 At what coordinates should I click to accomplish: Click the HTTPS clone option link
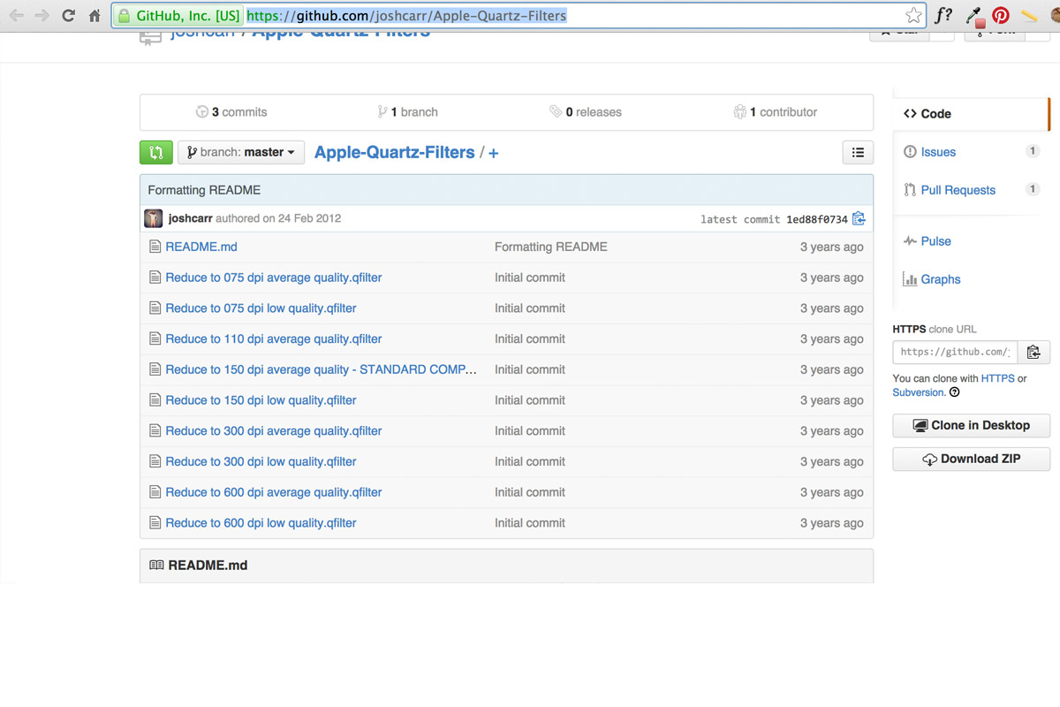point(998,378)
